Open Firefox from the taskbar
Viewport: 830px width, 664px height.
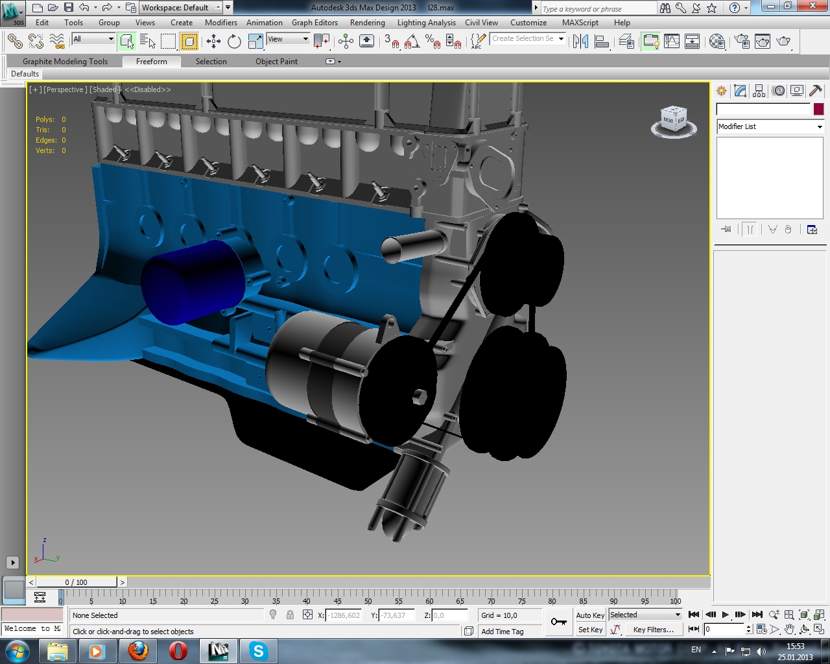(137, 651)
